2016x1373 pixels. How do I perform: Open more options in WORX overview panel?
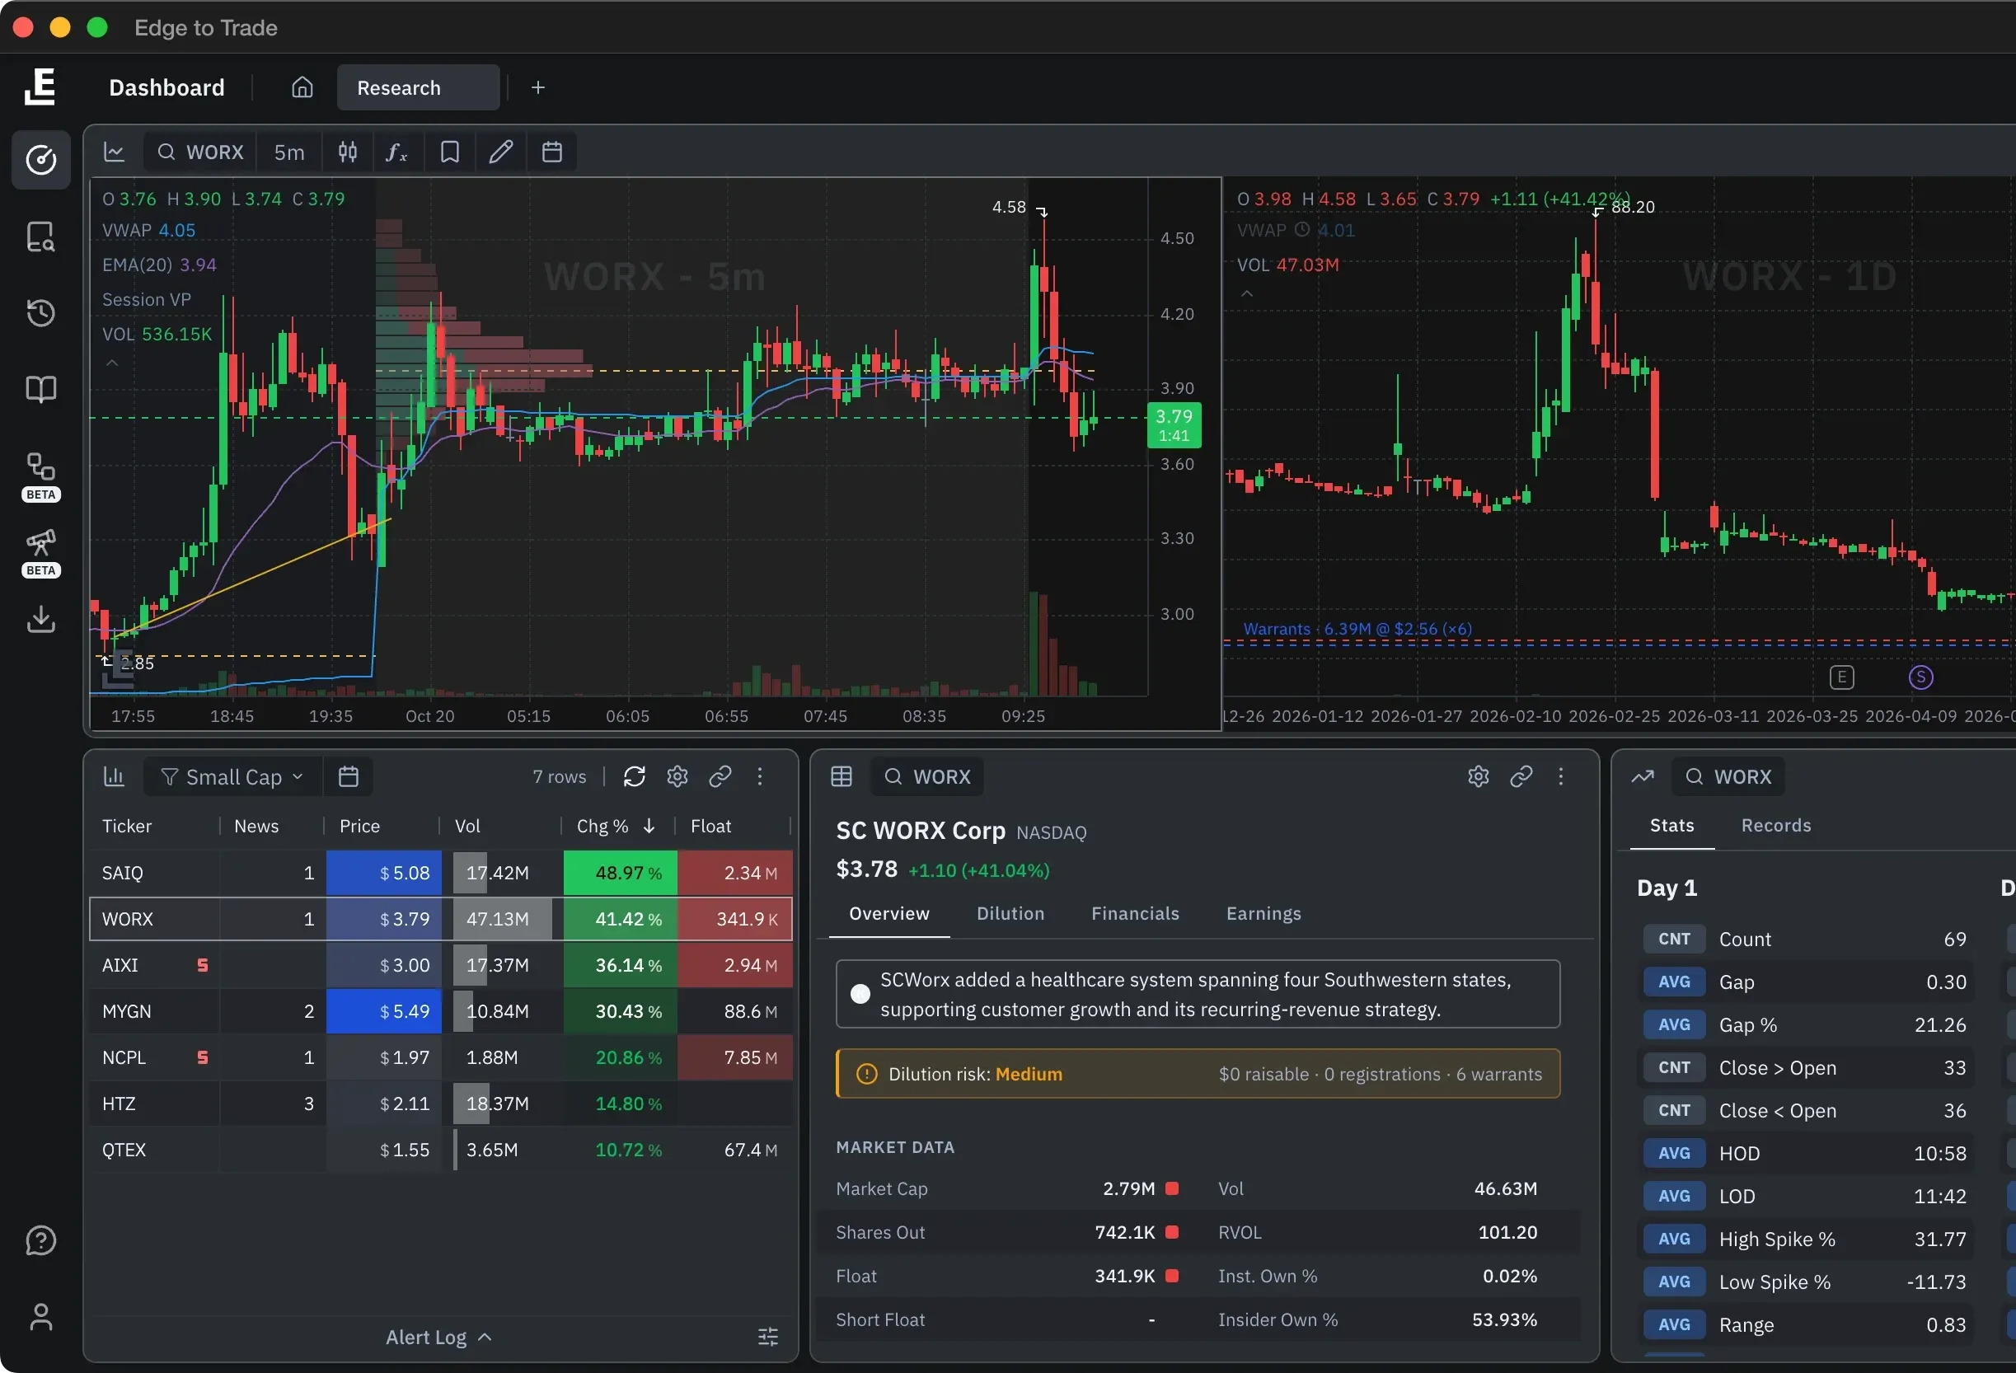point(1560,776)
